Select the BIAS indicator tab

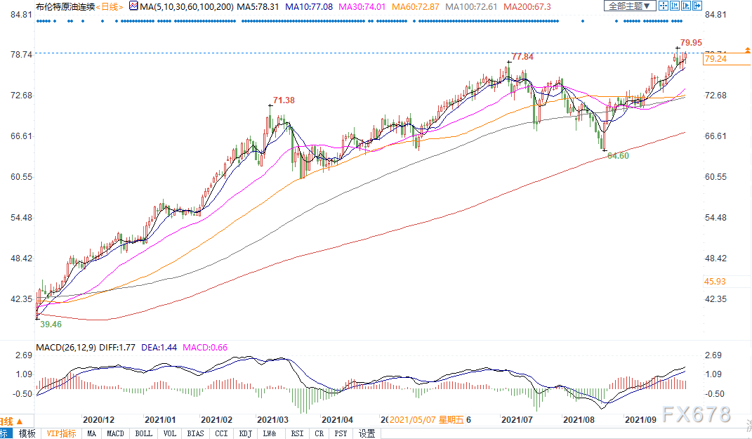pyautogui.click(x=195, y=433)
